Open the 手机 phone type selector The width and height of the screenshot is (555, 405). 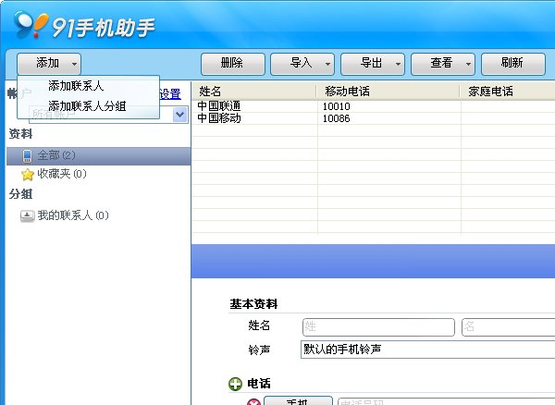(298, 401)
